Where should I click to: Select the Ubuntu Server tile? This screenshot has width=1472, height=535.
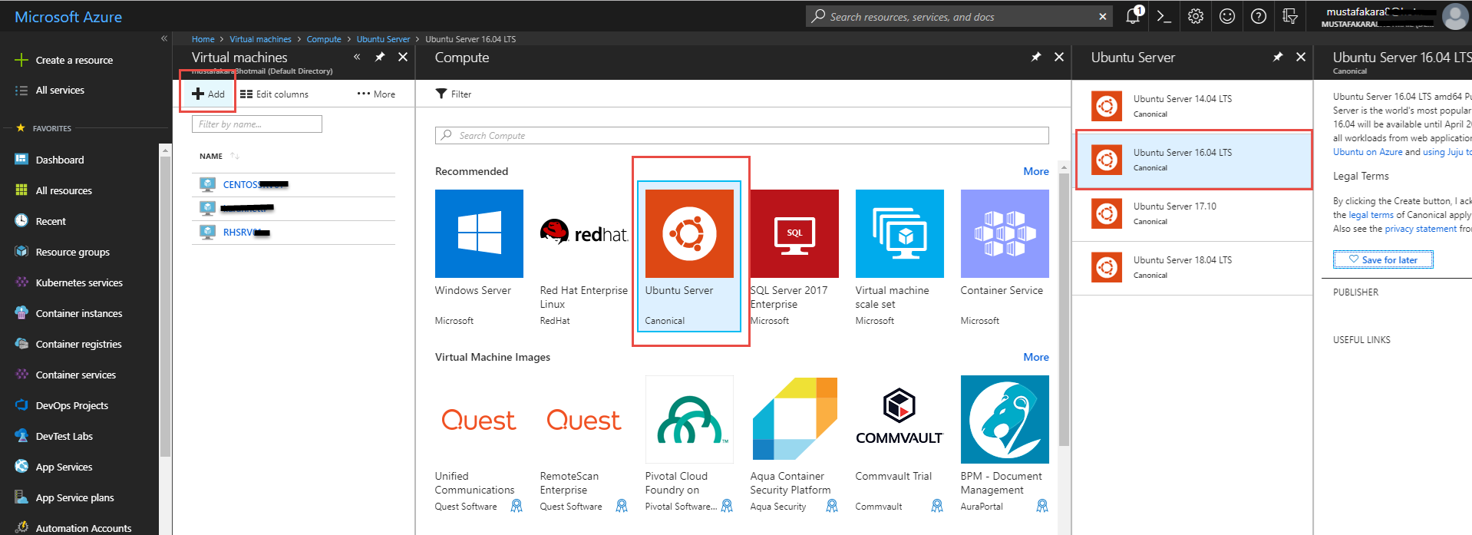689,257
